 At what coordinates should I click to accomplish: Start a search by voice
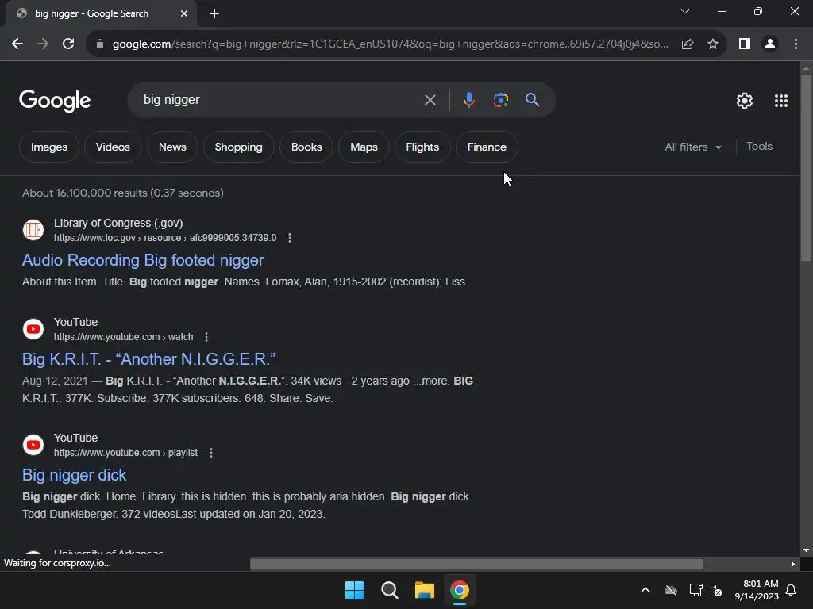(x=468, y=100)
